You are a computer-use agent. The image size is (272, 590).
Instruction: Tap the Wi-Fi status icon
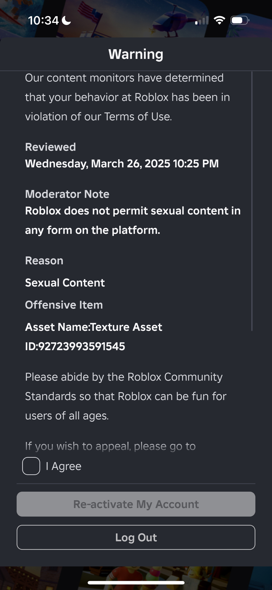point(219,20)
